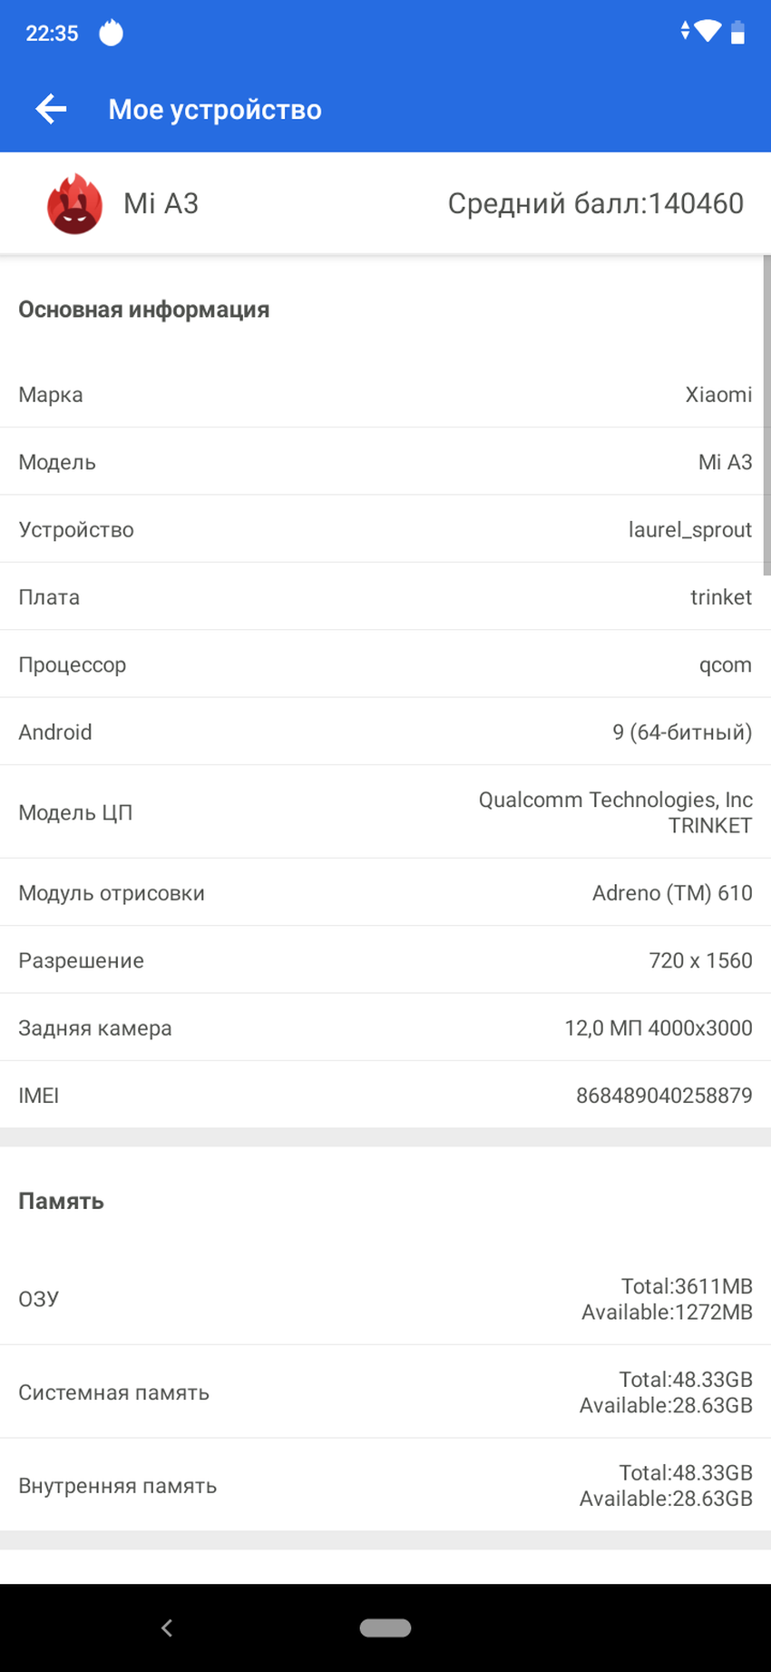Tap the flame notification icon in status bar

(111, 34)
